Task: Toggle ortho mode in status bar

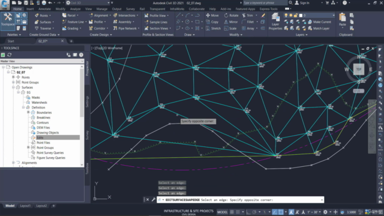Action: [248, 212]
